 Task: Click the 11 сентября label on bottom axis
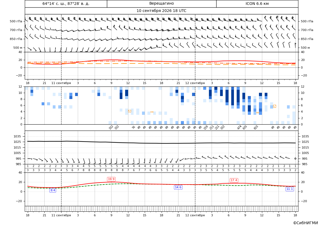pyautogui.click(x=61, y=215)
